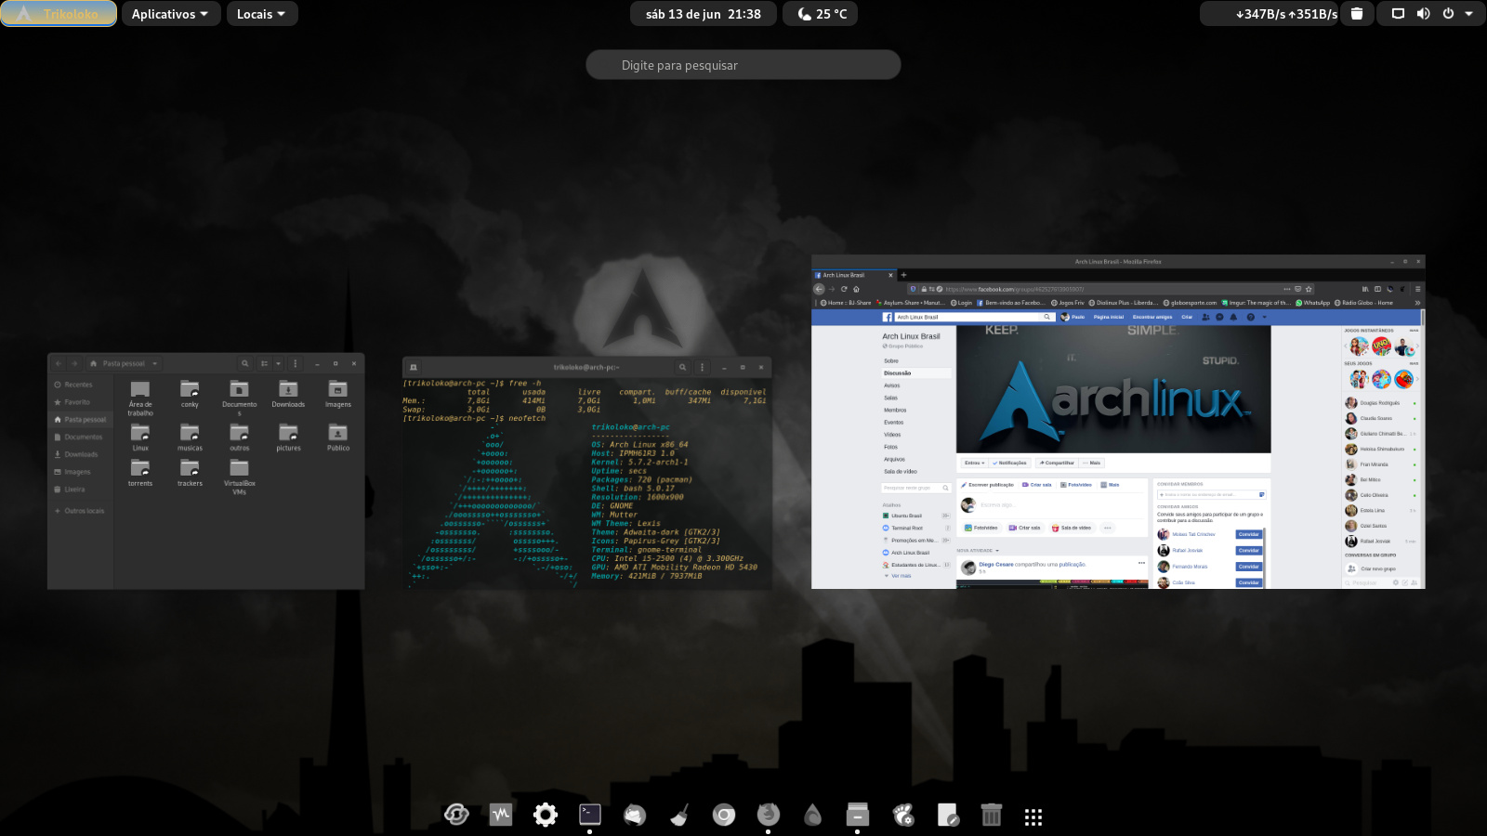Open the date and time calendar menu

703,14
